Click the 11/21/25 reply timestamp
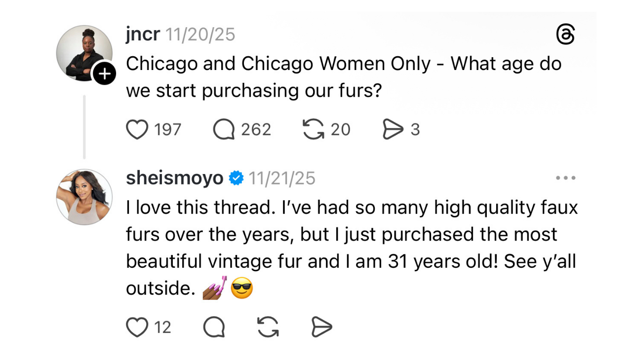Screen dimensions: 632x355 tap(281, 178)
